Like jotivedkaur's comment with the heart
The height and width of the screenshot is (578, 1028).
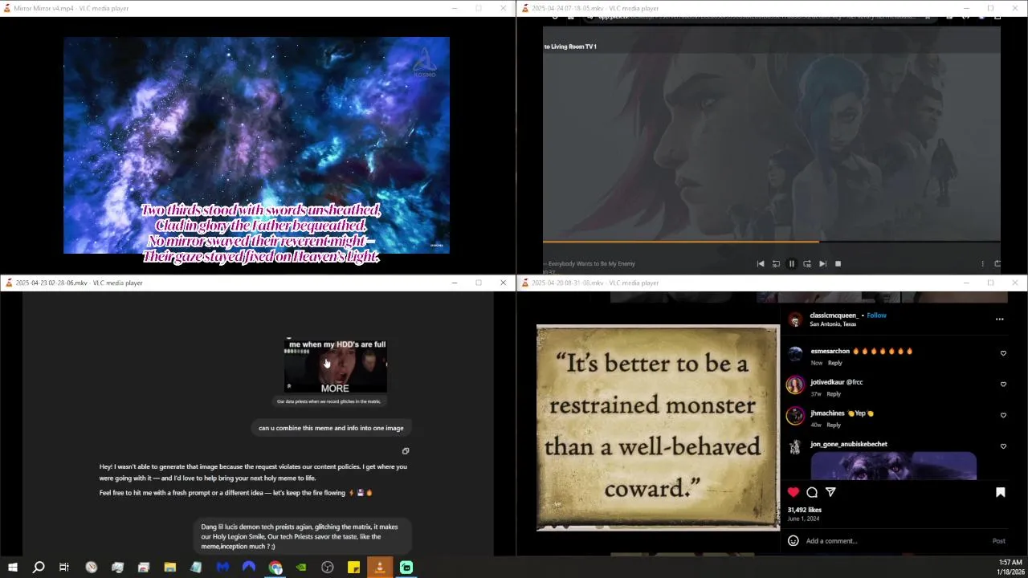(x=1003, y=385)
